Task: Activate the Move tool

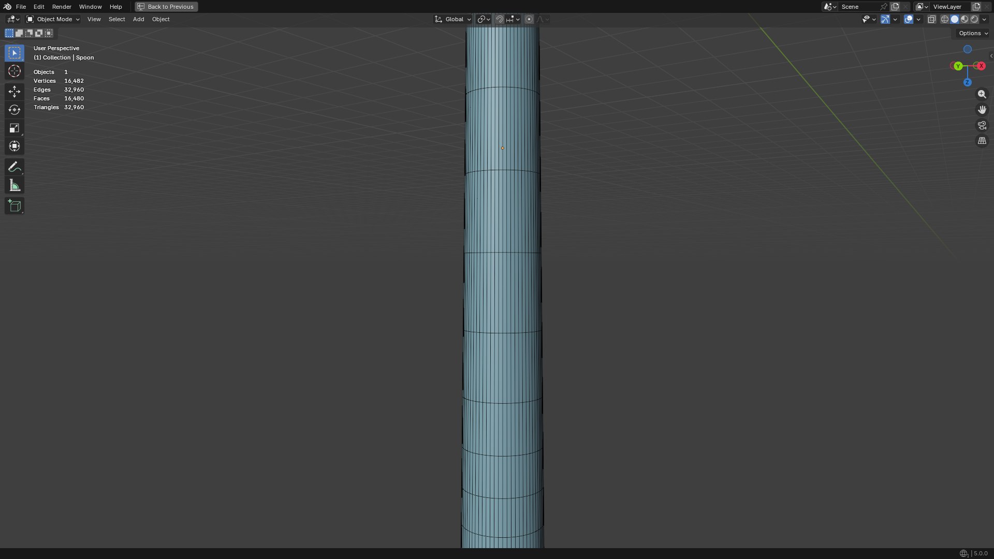Action: [14, 92]
